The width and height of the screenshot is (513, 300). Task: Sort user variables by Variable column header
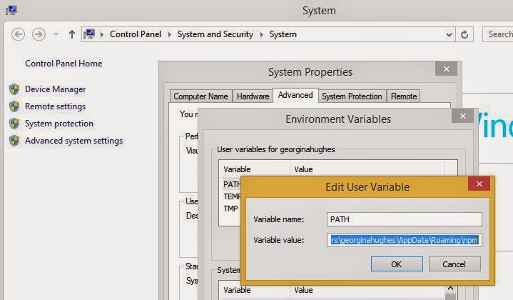tap(254, 169)
